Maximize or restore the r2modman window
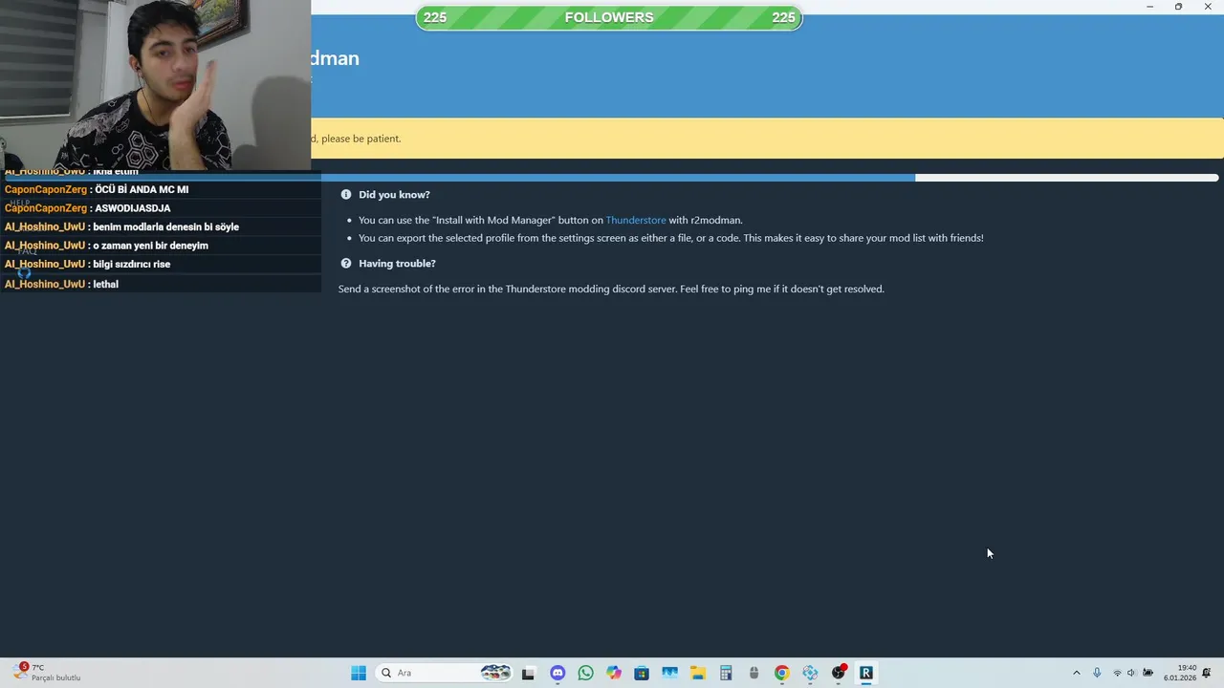 click(1178, 7)
